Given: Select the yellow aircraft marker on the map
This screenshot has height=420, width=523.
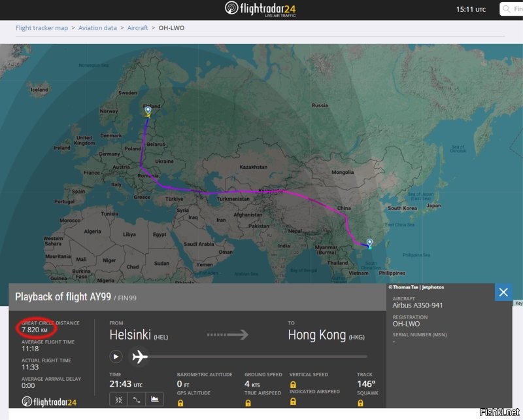Looking at the screenshot, I should (148, 116).
